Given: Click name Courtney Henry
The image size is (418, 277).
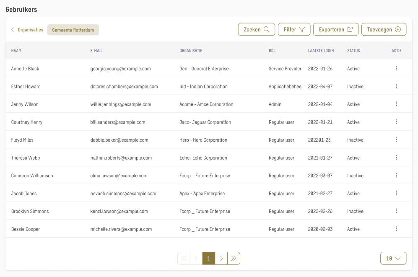Looking at the screenshot, I should [x=27, y=122].
